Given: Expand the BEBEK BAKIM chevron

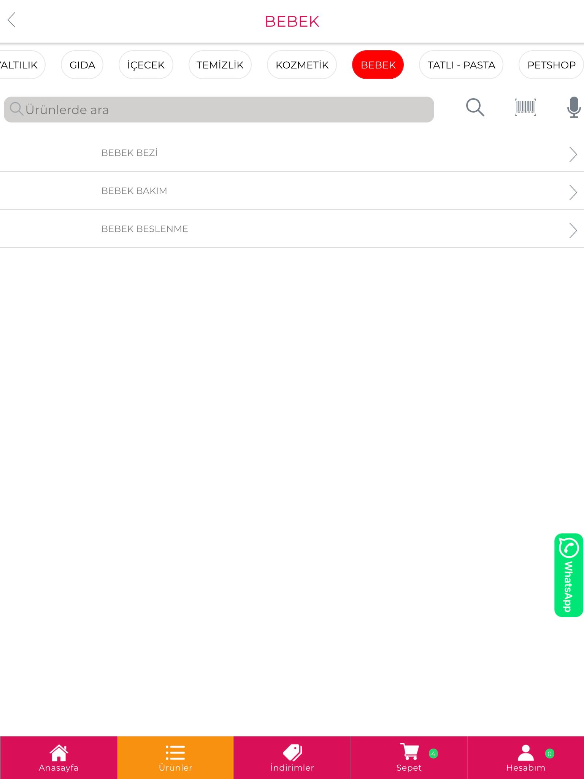Looking at the screenshot, I should tap(573, 192).
